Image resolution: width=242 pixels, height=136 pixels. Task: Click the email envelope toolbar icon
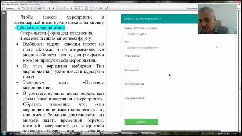pos(44,8)
